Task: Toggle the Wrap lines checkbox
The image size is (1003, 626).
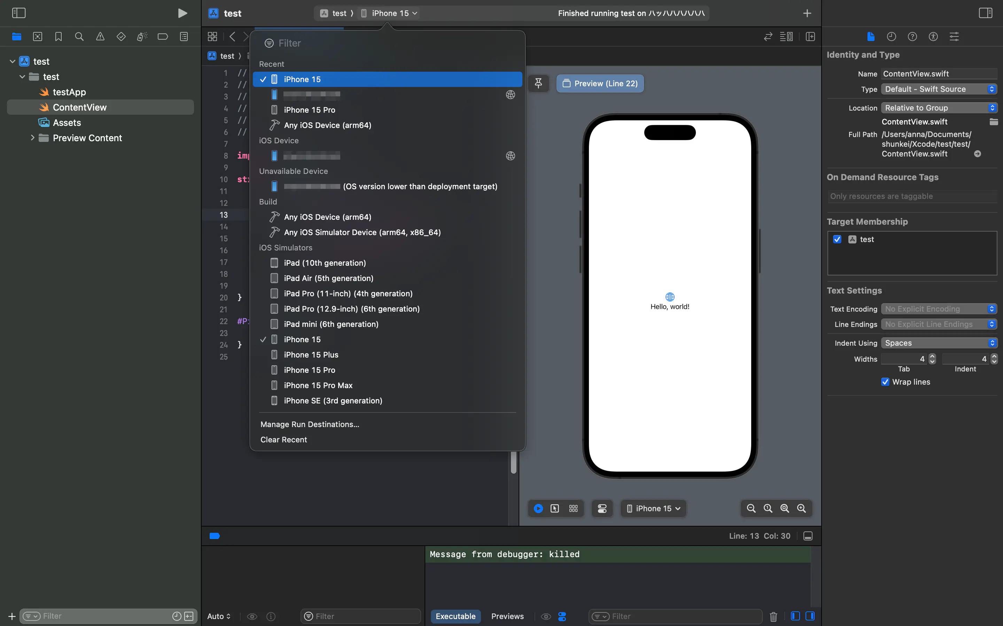Action: (885, 382)
